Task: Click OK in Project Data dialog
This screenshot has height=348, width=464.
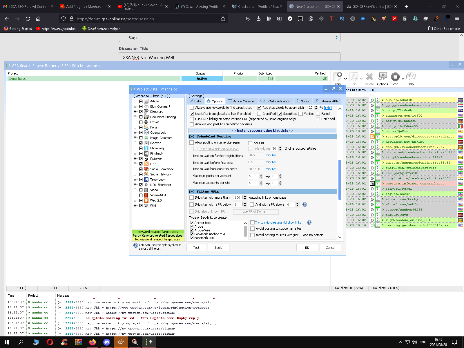Action: coord(307,248)
